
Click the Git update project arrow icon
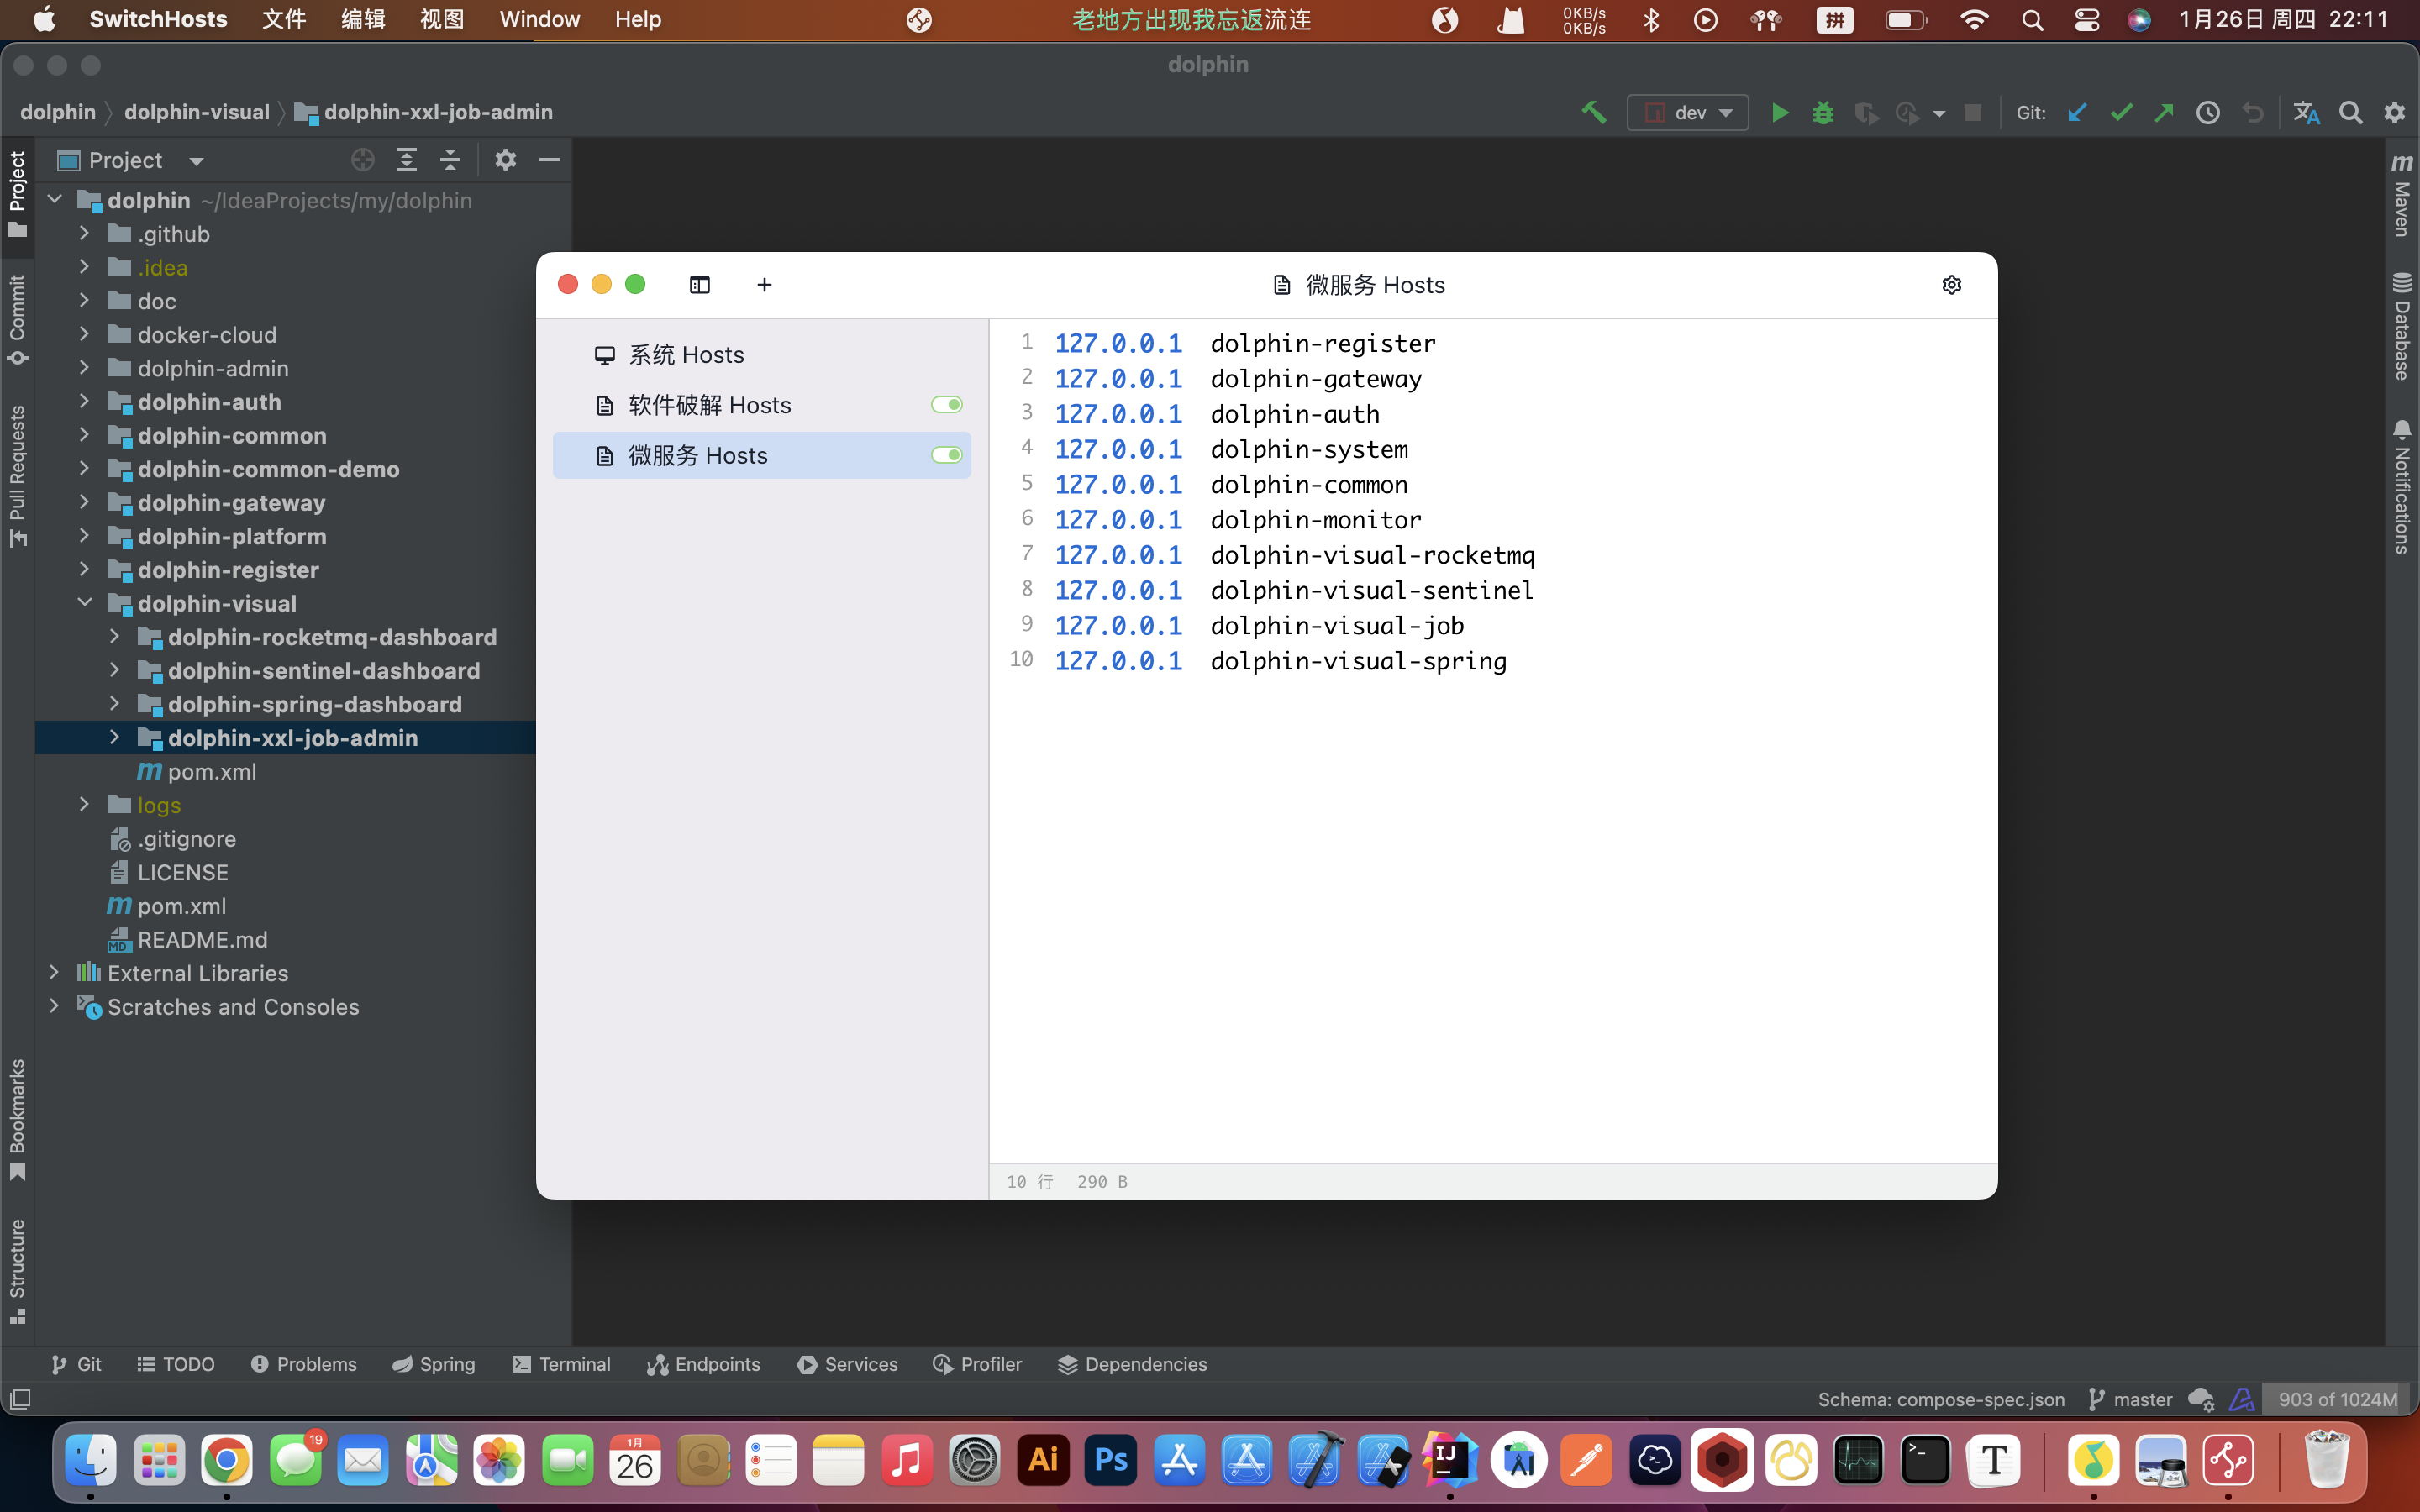tap(2078, 113)
